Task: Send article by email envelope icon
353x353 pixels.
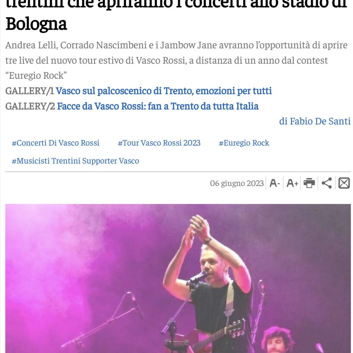Action: [x=344, y=183]
